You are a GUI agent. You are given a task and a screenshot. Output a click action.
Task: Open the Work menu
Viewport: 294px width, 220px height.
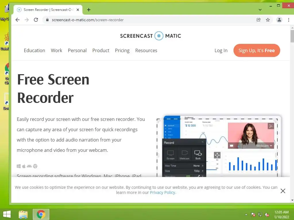(57, 50)
